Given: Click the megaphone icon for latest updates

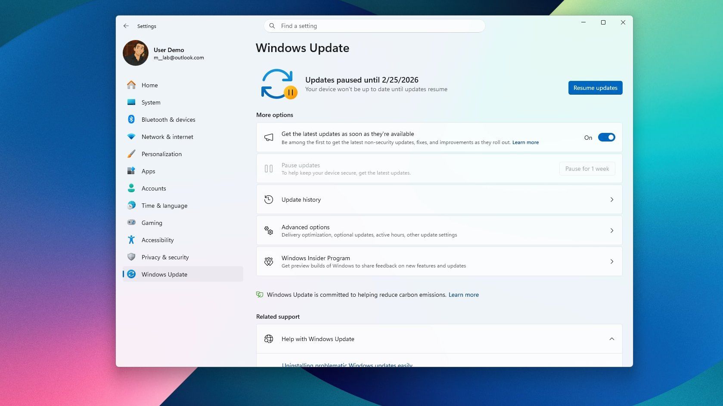Looking at the screenshot, I should (269, 138).
